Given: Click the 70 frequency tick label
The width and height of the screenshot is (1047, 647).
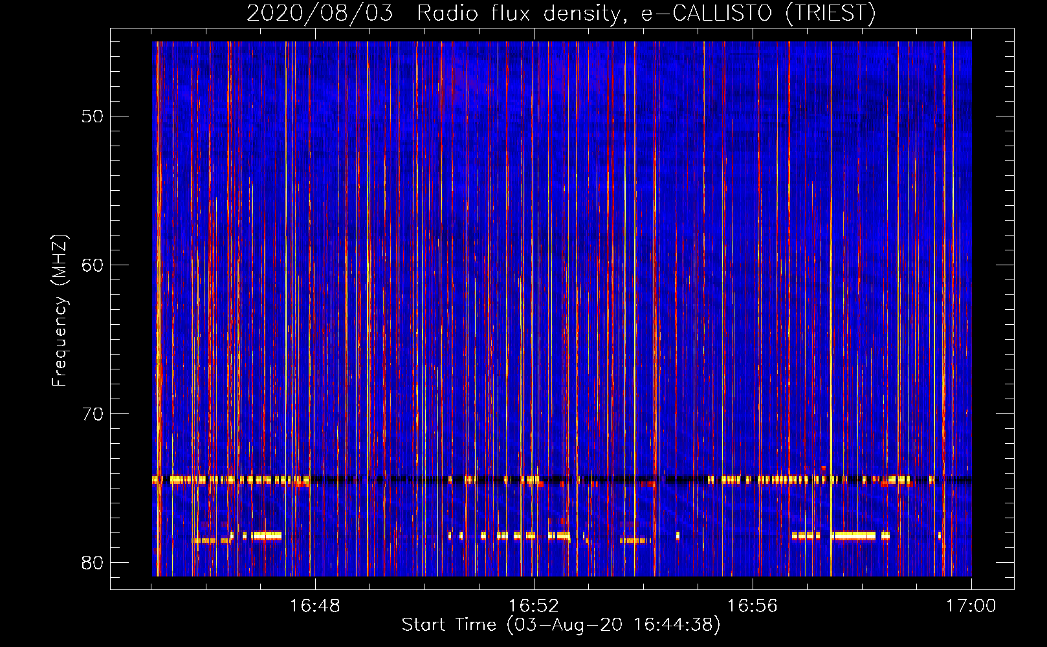Looking at the screenshot, I should (93, 414).
